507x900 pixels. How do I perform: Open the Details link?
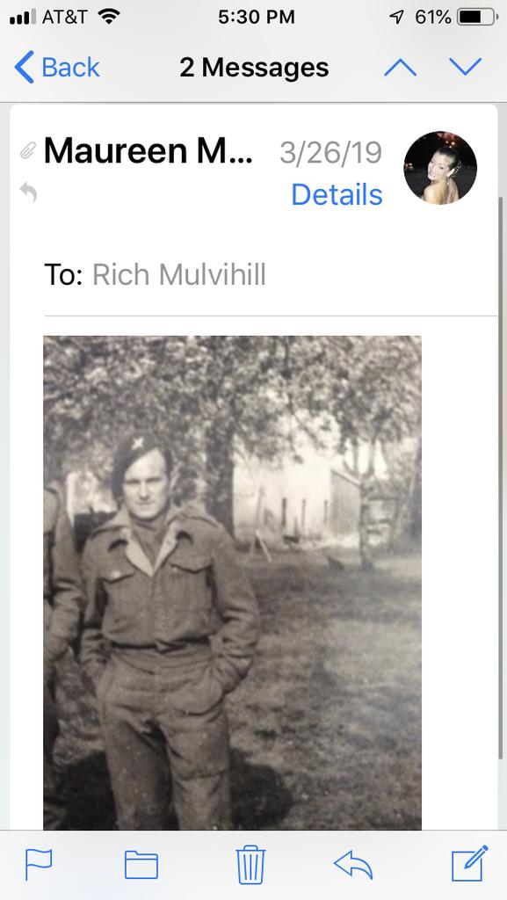[337, 194]
